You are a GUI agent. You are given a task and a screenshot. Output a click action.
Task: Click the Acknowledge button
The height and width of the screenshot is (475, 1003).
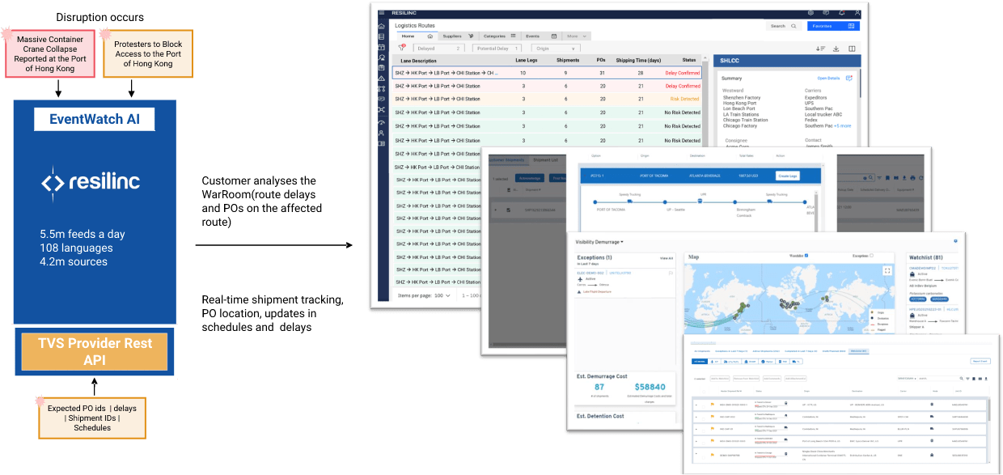click(x=531, y=178)
